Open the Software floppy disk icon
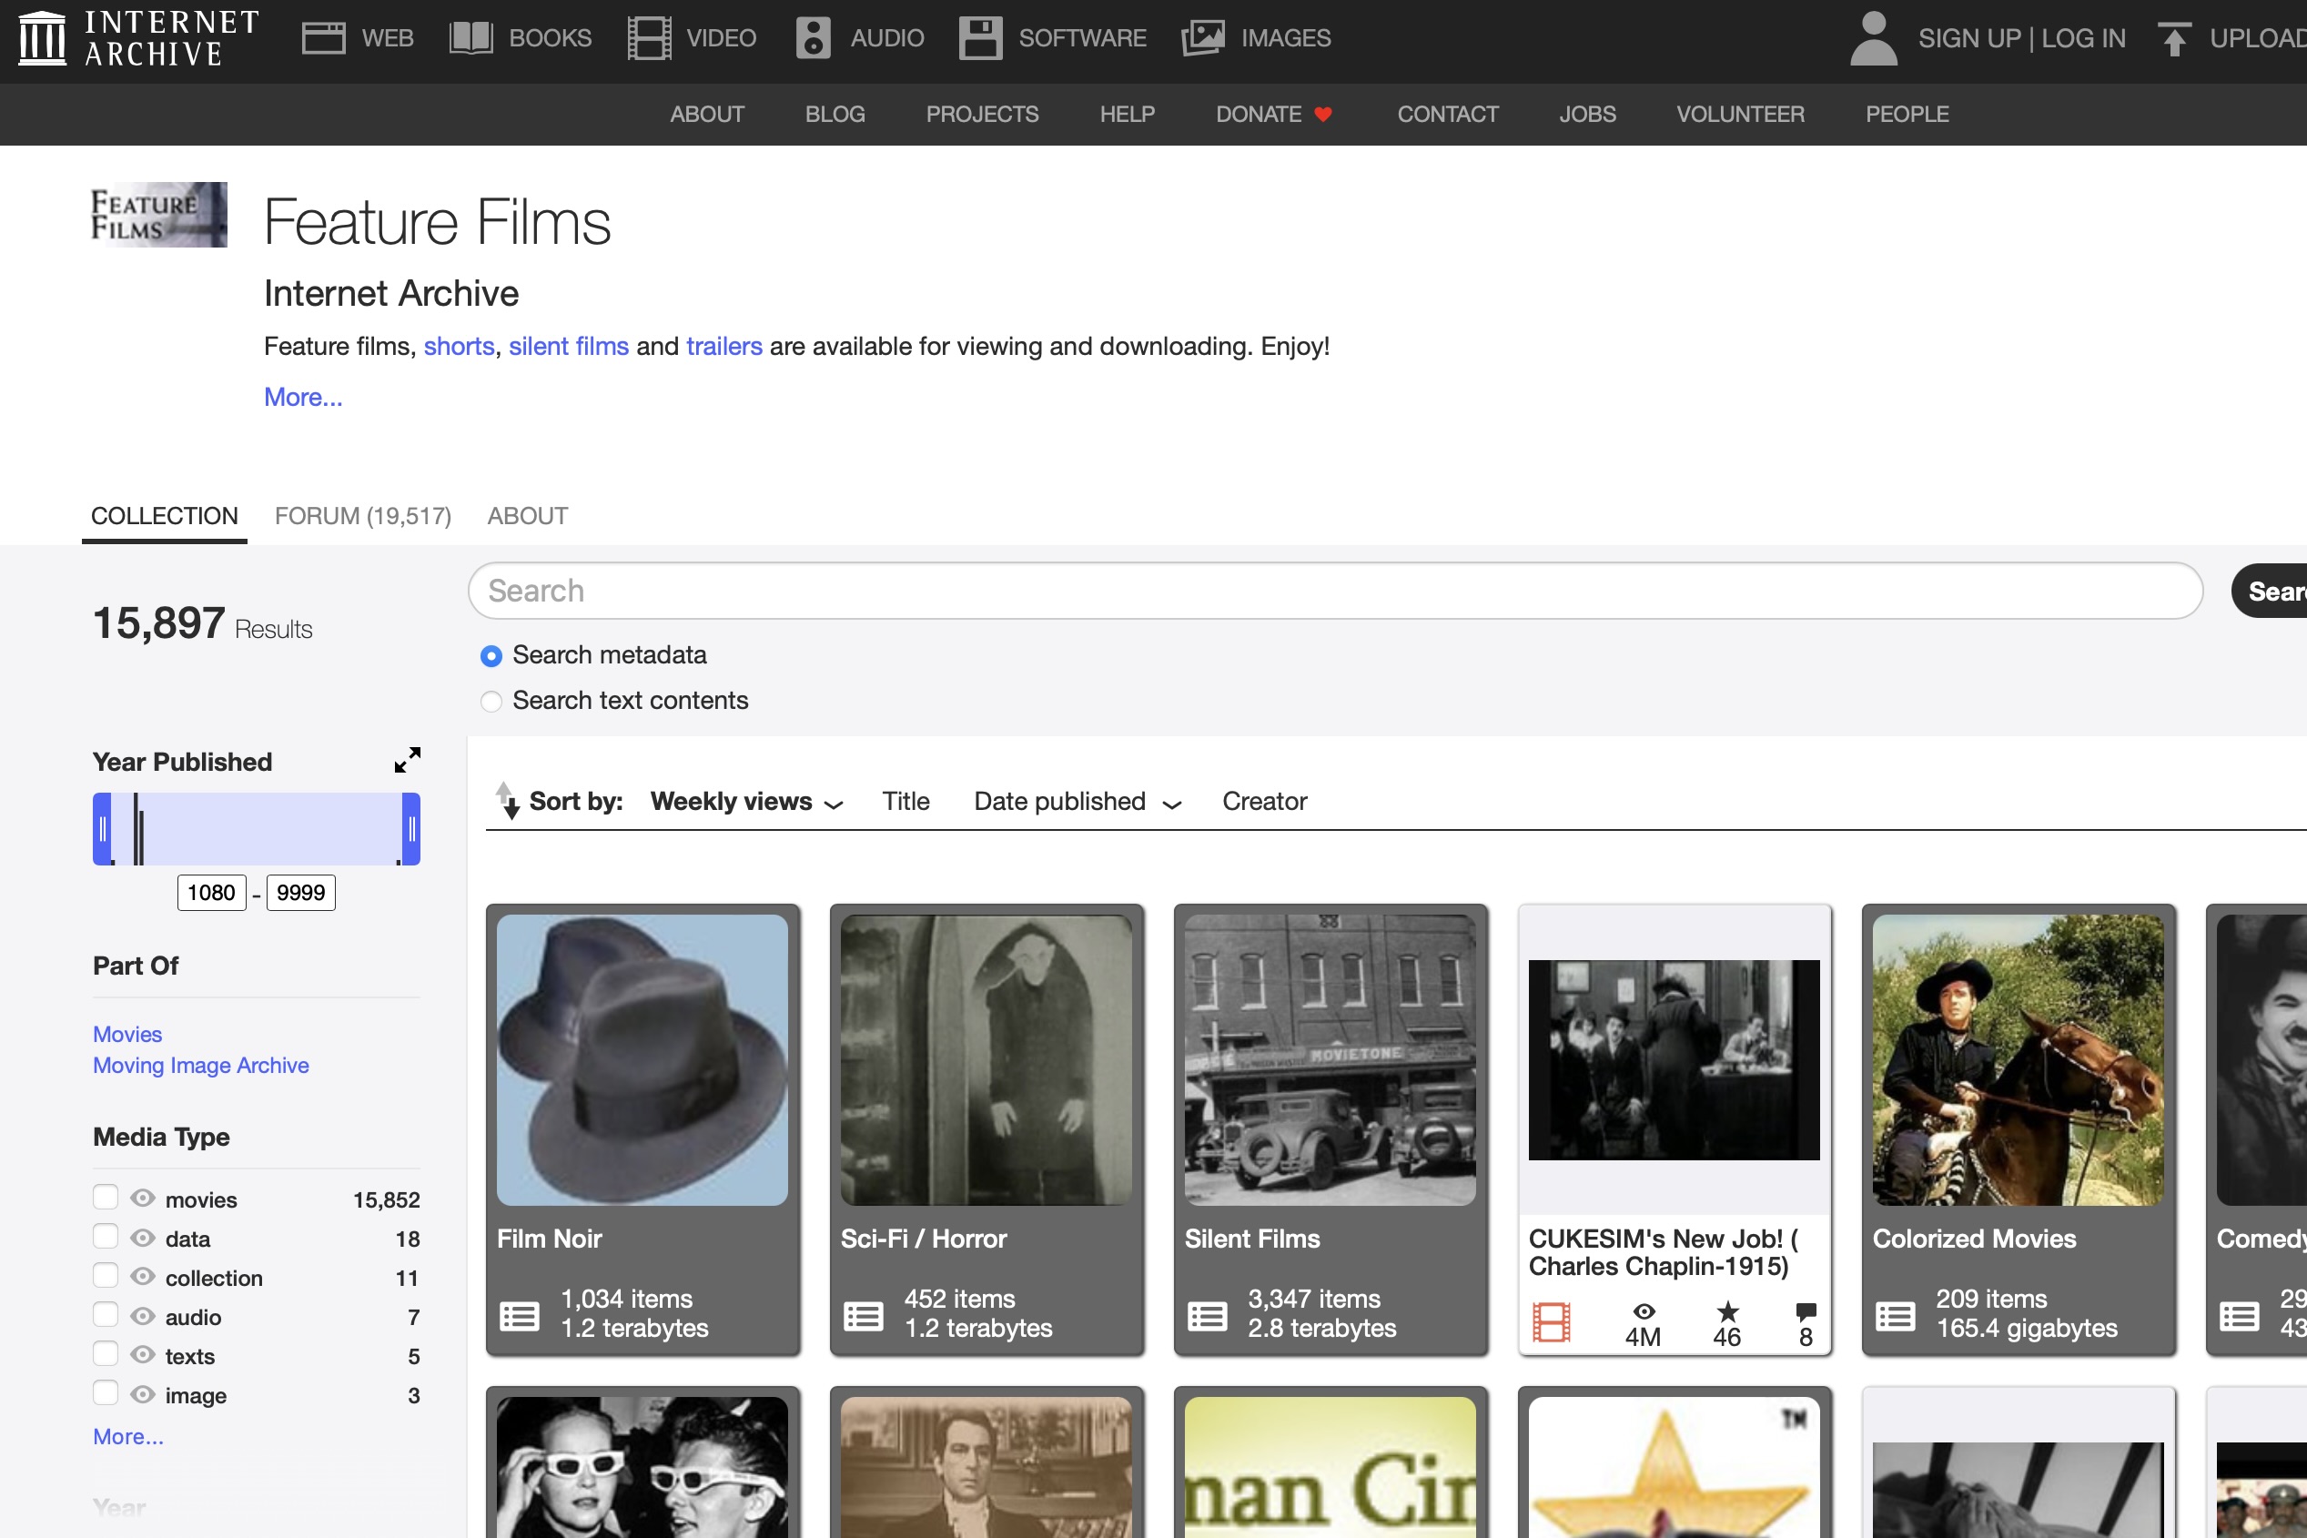The width and height of the screenshot is (2307, 1538). coord(981,38)
